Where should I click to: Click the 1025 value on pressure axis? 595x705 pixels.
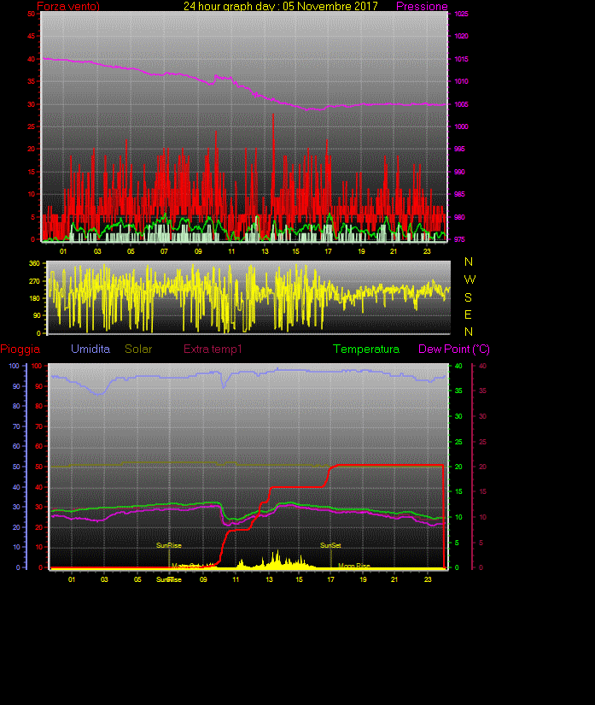pyautogui.click(x=460, y=15)
